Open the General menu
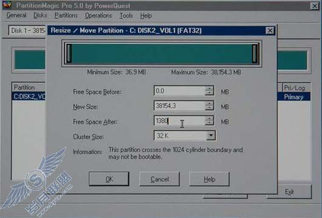Screen dimensions: 322x218 tap(16, 15)
